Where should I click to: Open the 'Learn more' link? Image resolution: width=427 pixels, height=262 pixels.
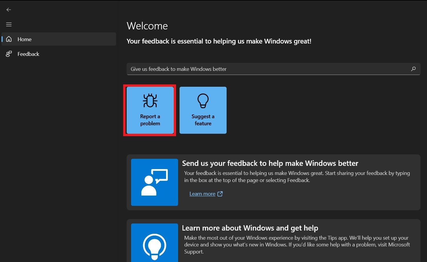(x=202, y=194)
